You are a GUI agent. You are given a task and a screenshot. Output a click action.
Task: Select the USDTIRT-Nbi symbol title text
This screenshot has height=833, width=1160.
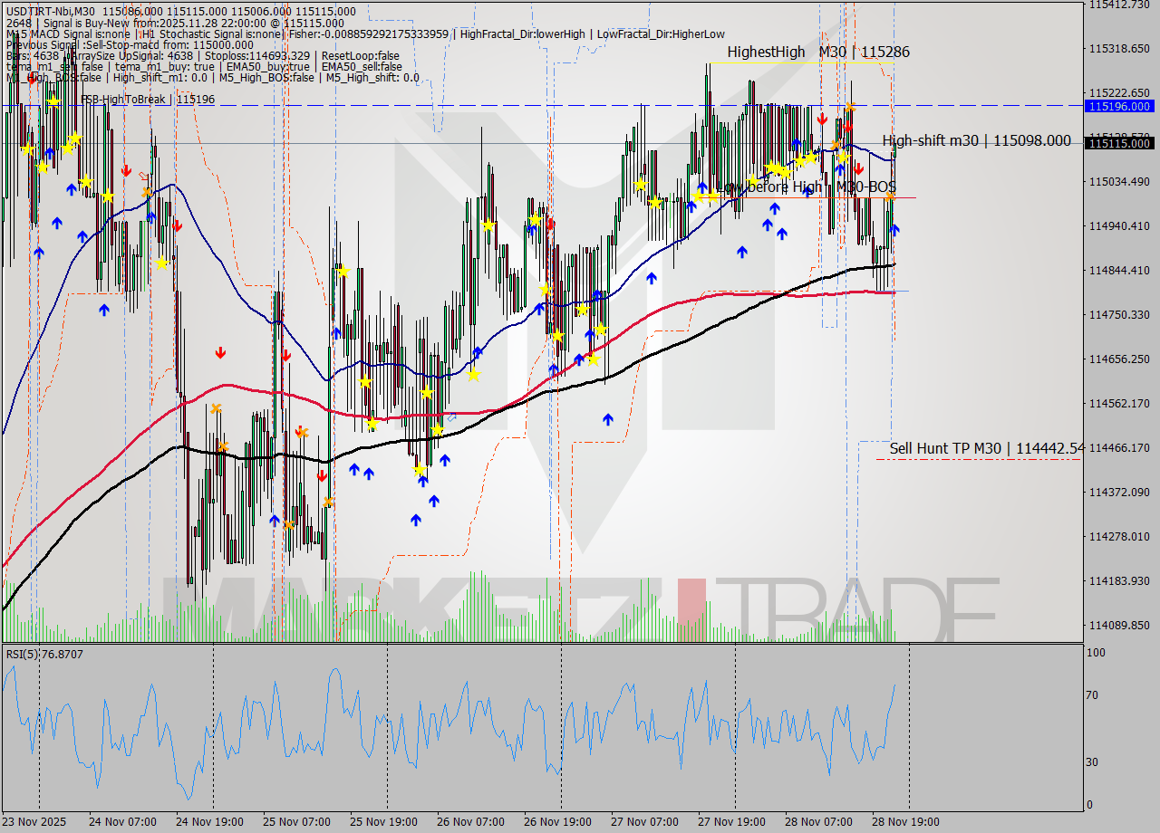(36, 11)
